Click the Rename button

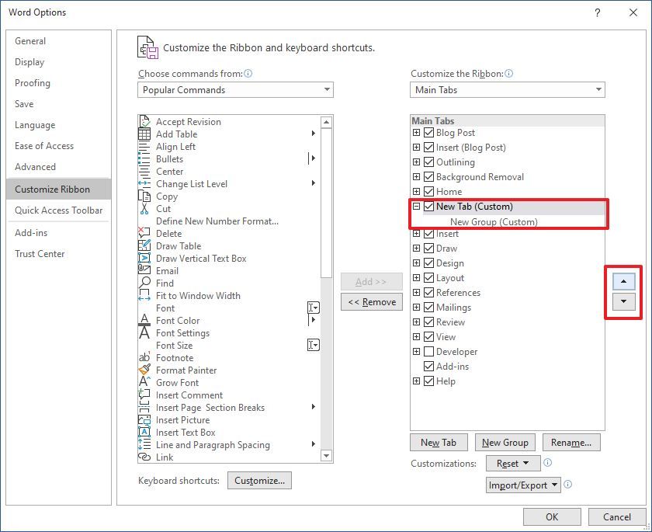[571, 442]
